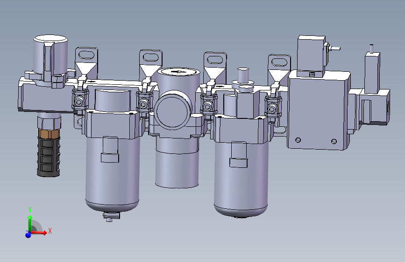Viewport: 405px width, 262px height.
Task: Select the brass fitting above the black silencer
Action: point(49,133)
